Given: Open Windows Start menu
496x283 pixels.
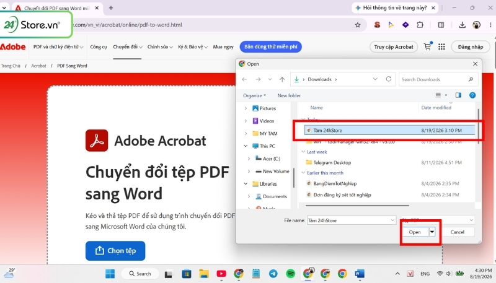Looking at the screenshot, I should pyautogui.click(x=110, y=274).
